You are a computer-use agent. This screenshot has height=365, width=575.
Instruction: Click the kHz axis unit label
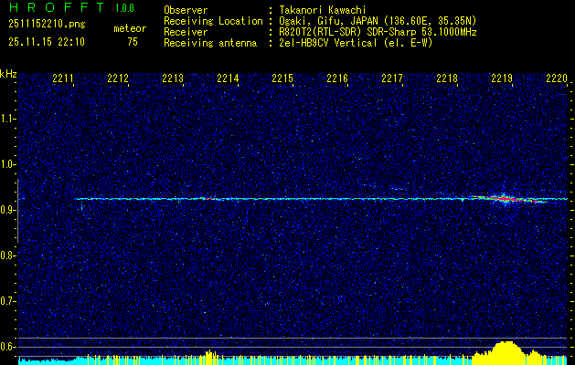pyautogui.click(x=8, y=74)
